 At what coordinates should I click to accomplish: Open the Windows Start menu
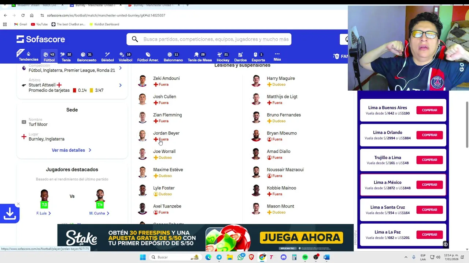(143, 257)
